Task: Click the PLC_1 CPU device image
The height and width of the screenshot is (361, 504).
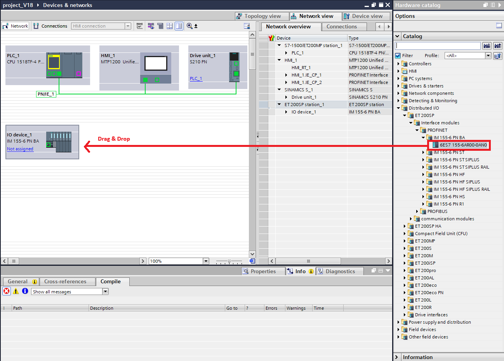Action: pyautogui.click(x=64, y=65)
